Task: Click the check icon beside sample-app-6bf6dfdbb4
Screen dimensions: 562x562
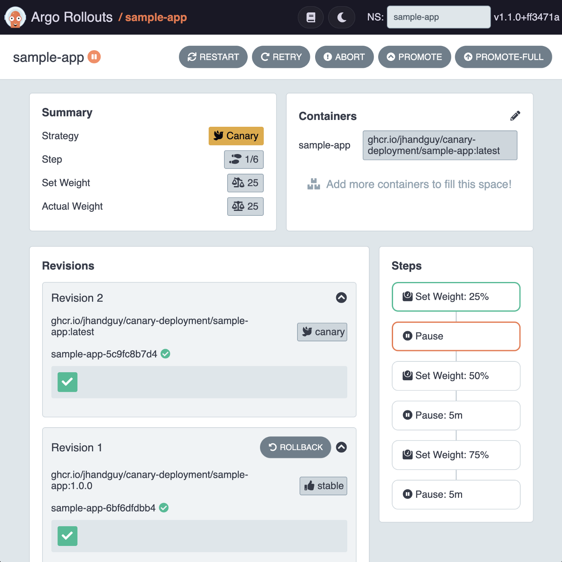Action: (x=164, y=508)
